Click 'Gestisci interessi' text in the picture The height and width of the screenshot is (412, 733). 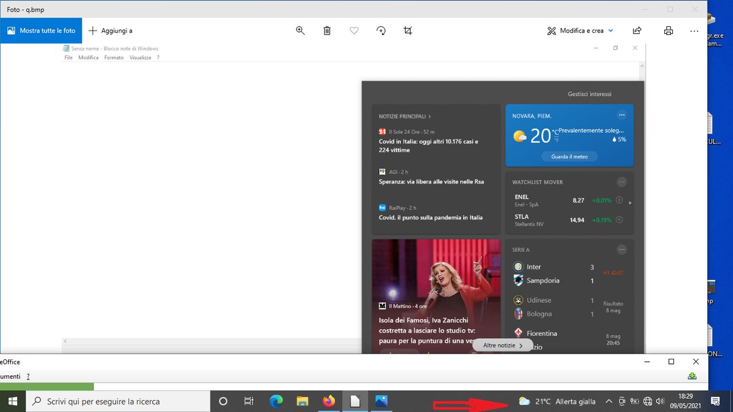(589, 94)
